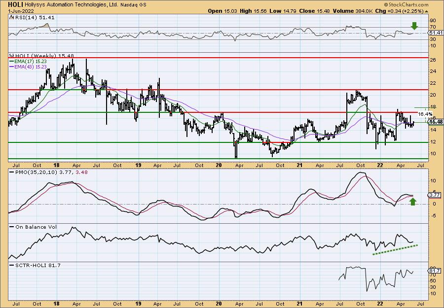Click the green EMA(17) line swatch in legend
This screenshot has width=444, height=308.
[12, 62]
